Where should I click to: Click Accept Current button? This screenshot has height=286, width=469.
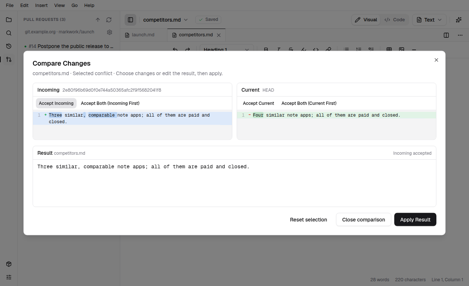pyautogui.click(x=258, y=103)
